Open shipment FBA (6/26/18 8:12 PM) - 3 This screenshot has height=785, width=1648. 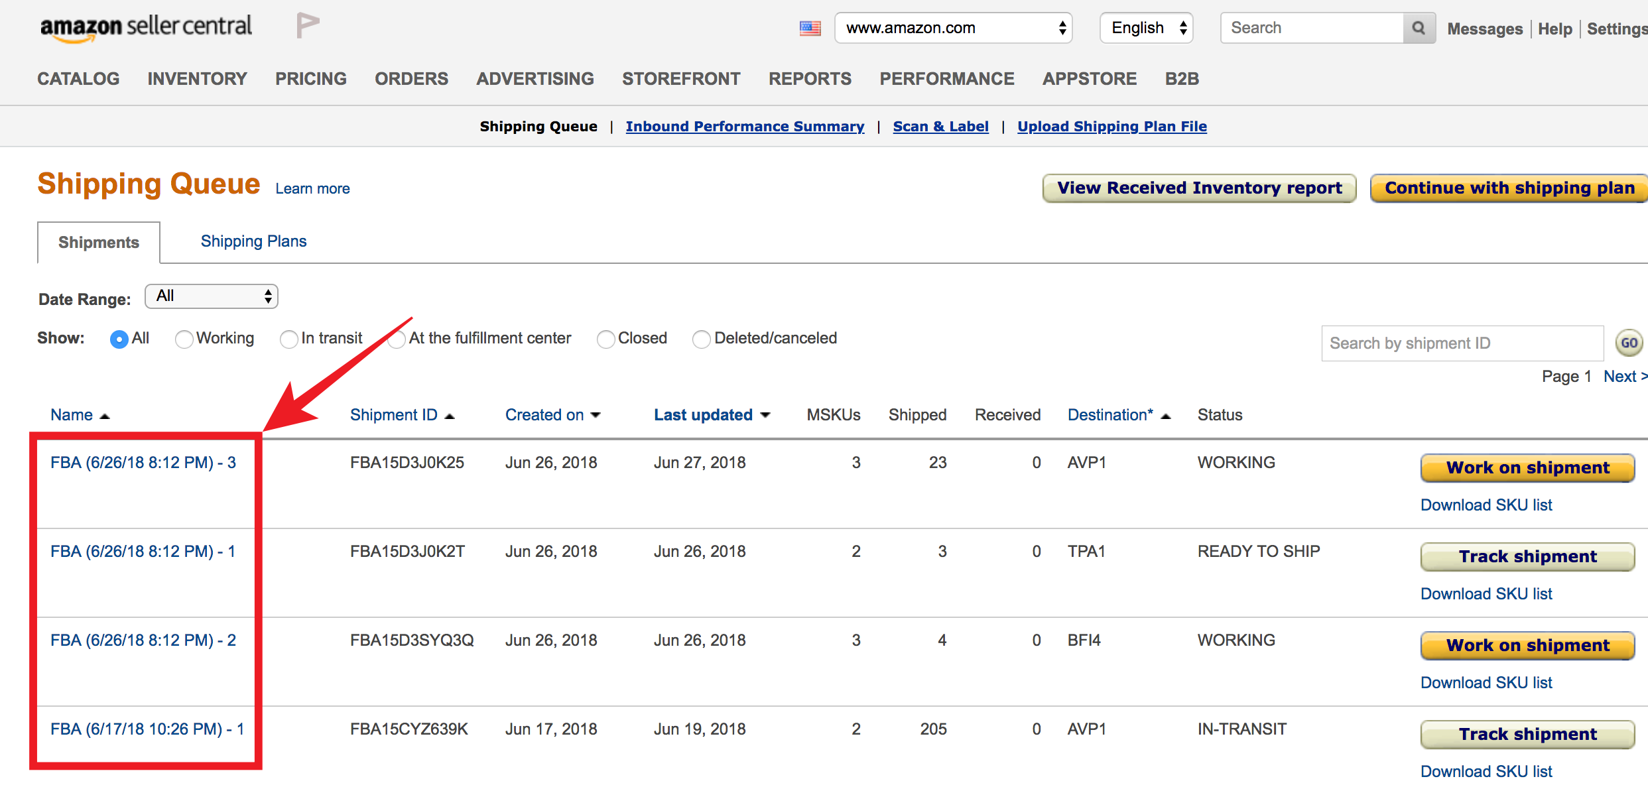pyautogui.click(x=143, y=463)
